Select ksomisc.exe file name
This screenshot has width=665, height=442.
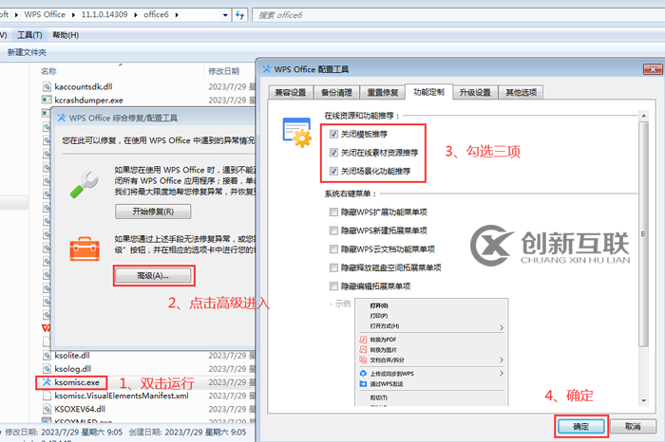click(77, 382)
